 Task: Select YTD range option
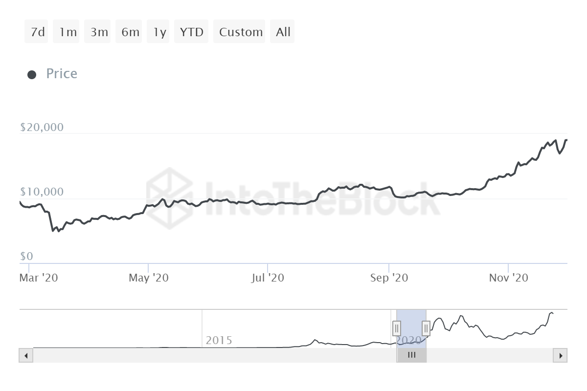pos(191,32)
